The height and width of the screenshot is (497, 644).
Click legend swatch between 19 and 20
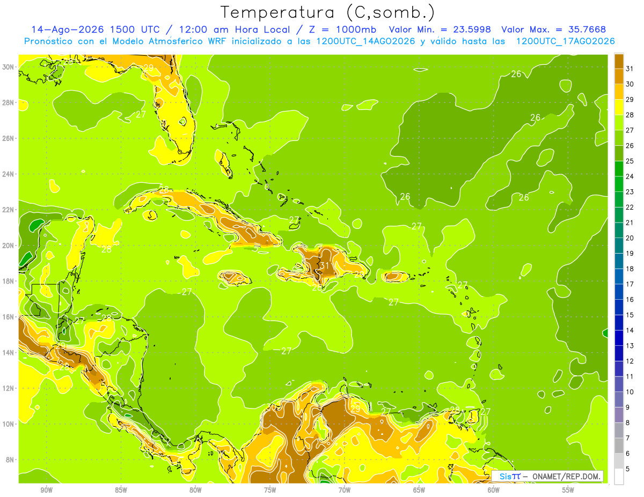619,246
